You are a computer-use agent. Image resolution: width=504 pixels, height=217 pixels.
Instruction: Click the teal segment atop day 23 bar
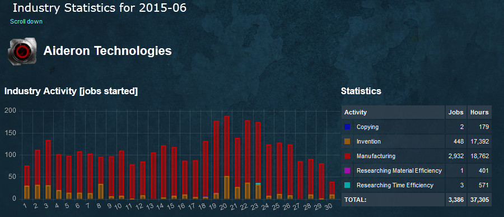tap(258, 183)
